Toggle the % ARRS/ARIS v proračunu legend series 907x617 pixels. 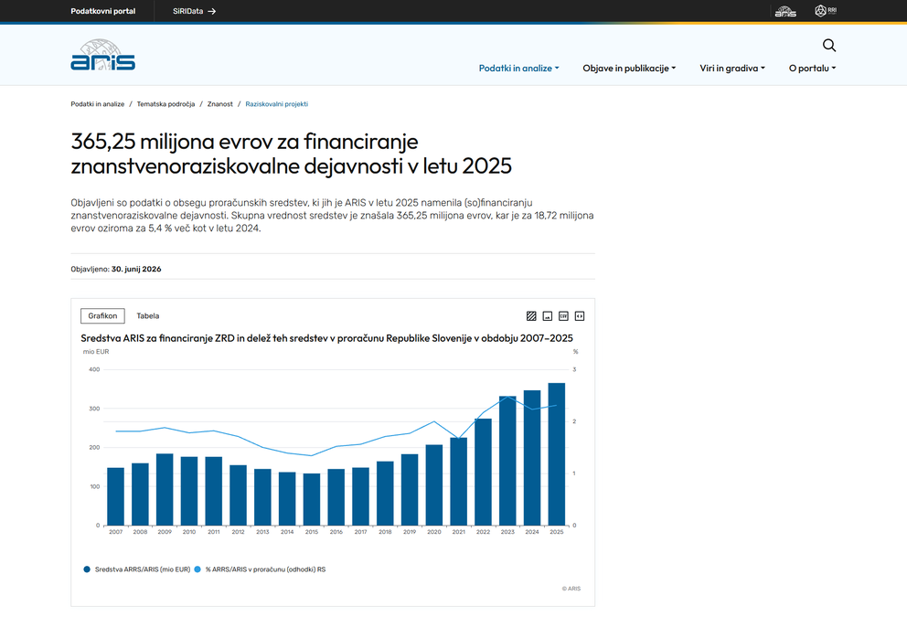(260, 569)
